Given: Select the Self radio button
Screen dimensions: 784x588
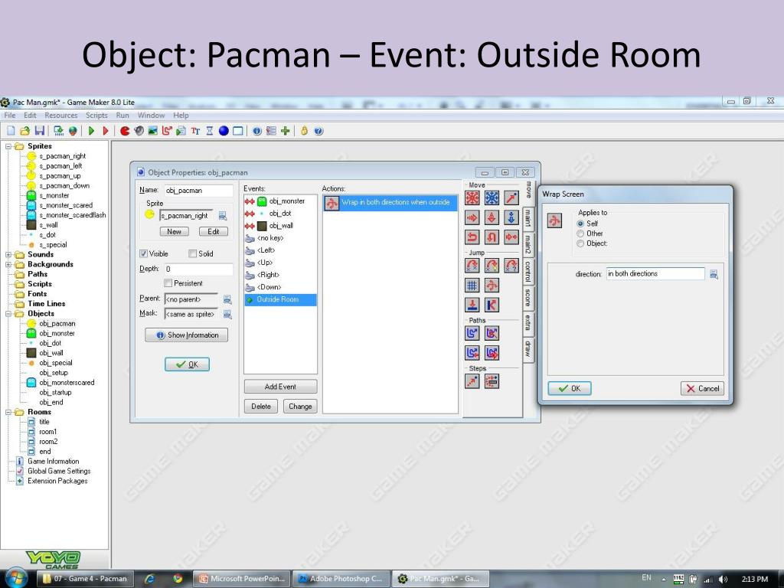Looking at the screenshot, I should (x=580, y=224).
